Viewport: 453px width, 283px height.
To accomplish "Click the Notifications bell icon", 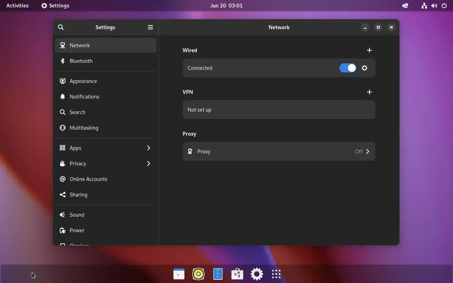I will click(x=63, y=97).
